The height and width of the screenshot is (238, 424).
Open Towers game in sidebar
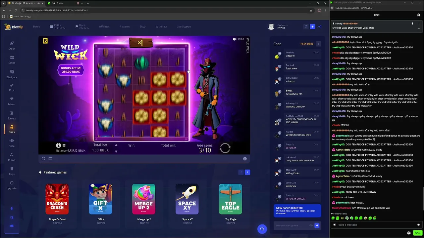click(x=12, y=115)
